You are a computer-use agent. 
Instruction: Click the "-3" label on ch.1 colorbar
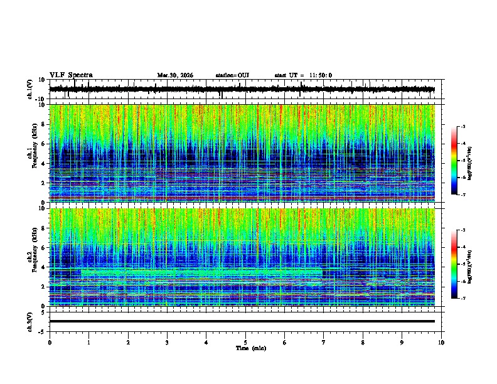(462, 126)
